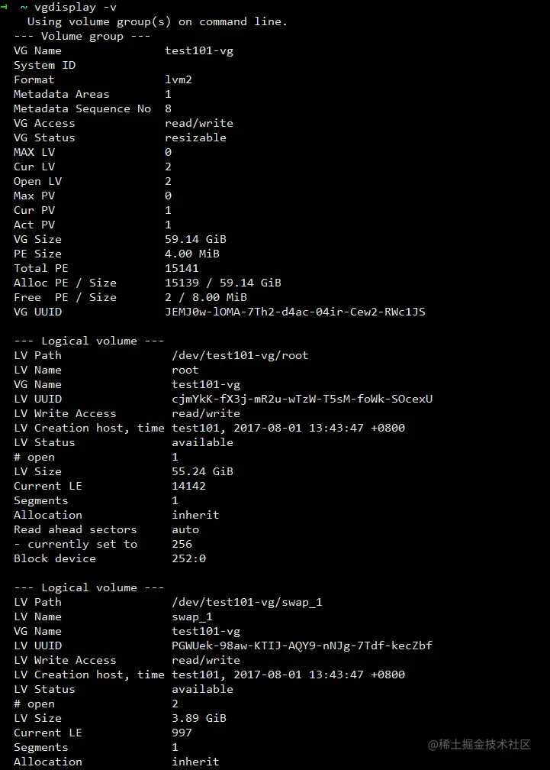Click the Read ahead sectors label
Image resolution: width=550 pixels, height=770 pixels.
76,529
